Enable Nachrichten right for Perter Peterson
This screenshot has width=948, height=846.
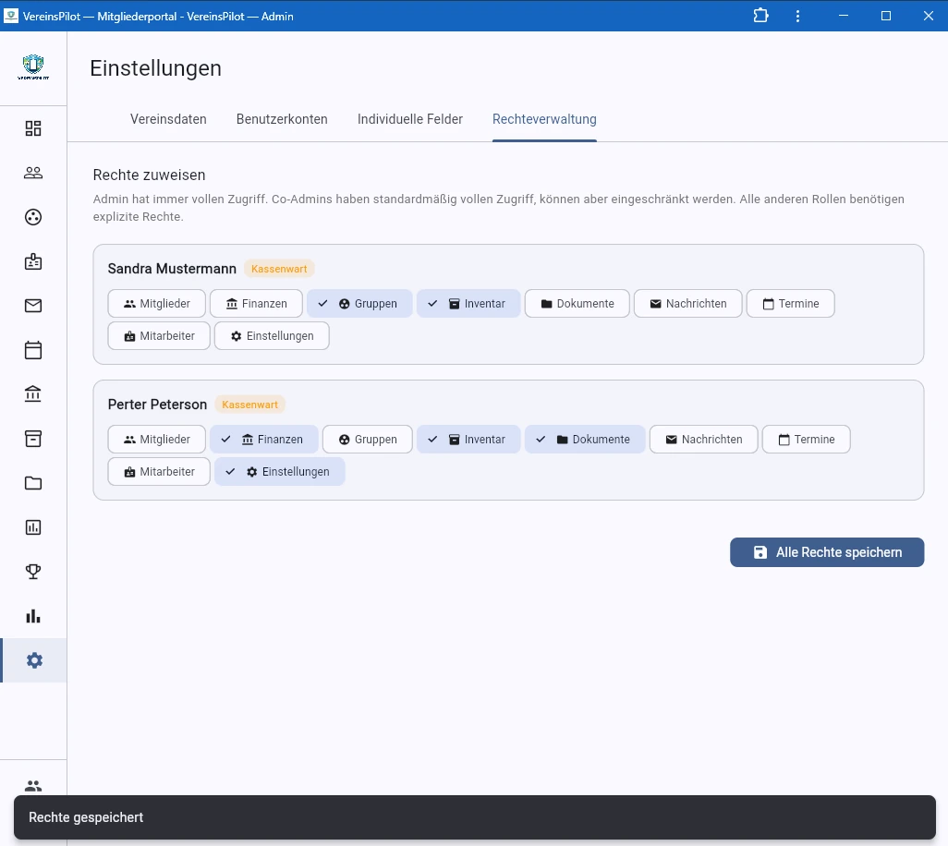pyautogui.click(x=703, y=440)
